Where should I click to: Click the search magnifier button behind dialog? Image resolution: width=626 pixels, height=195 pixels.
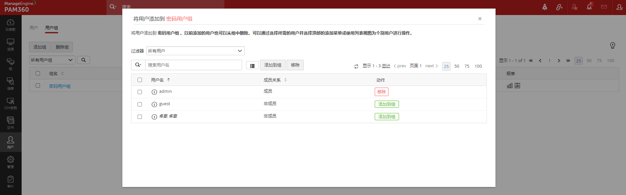(x=84, y=60)
